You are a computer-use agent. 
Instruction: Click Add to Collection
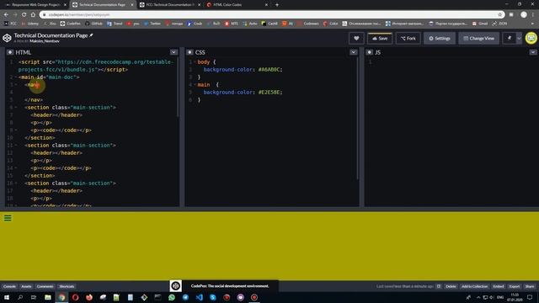474,286
